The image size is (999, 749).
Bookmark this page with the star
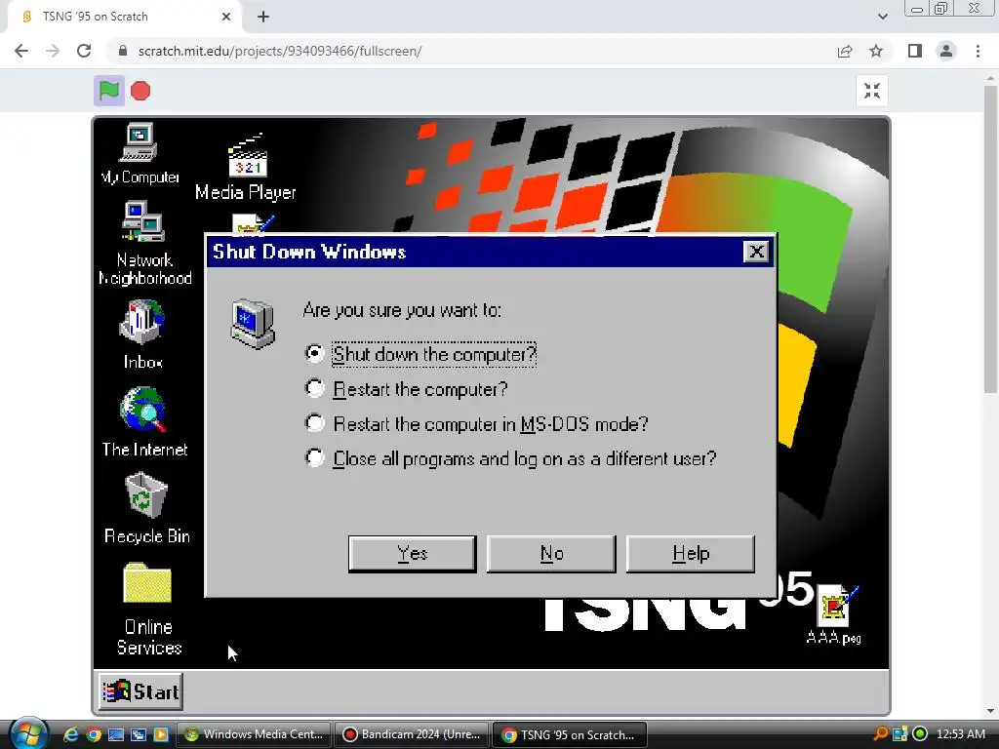876,51
